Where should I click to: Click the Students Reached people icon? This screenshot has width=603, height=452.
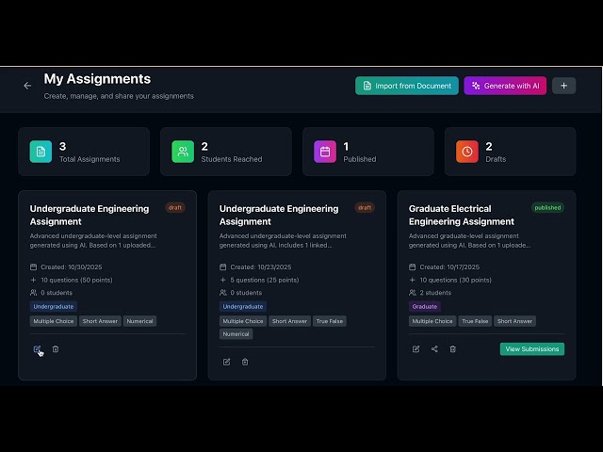coord(183,152)
